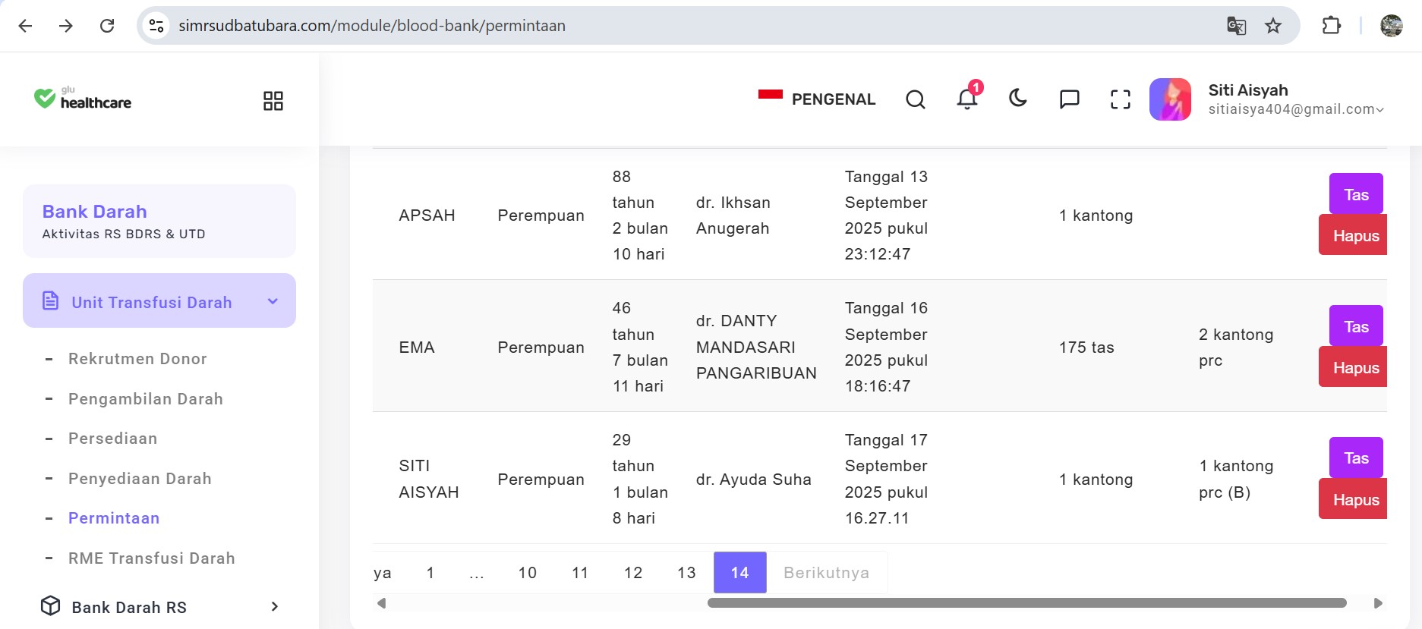Click the Tas button for SITI AISYAH
This screenshot has width=1422, height=629.
coord(1356,458)
